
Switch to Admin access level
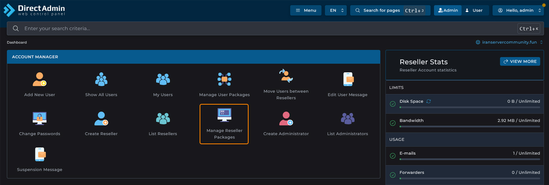pyautogui.click(x=448, y=11)
